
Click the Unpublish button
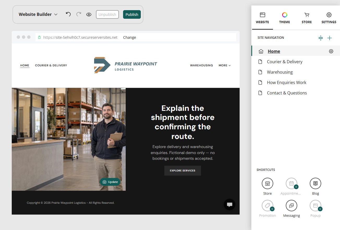107,15
